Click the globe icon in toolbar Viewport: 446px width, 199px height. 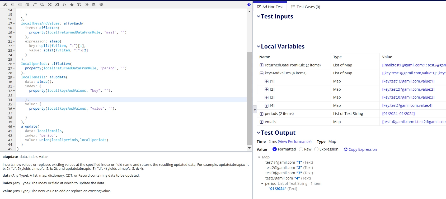pyautogui.click(x=101, y=4)
